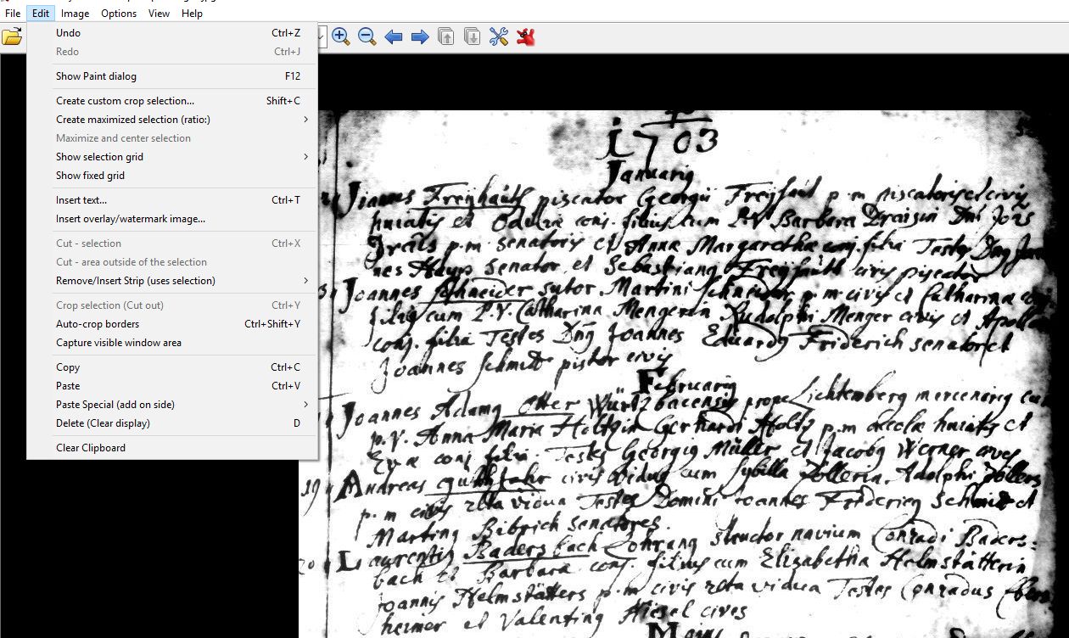The image size is (1069, 638).
Task: Toggle Show fixed grid option
Action: click(x=91, y=176)
